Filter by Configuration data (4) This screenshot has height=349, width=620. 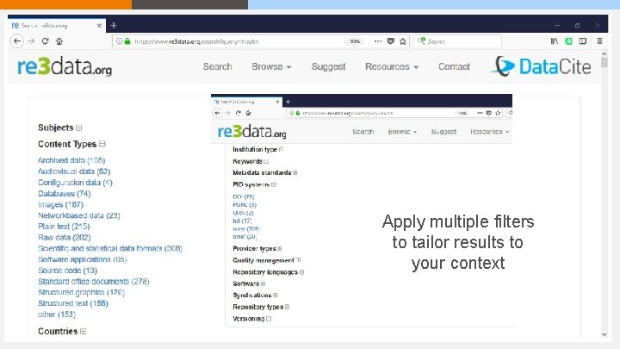click(x=75, y=183)
